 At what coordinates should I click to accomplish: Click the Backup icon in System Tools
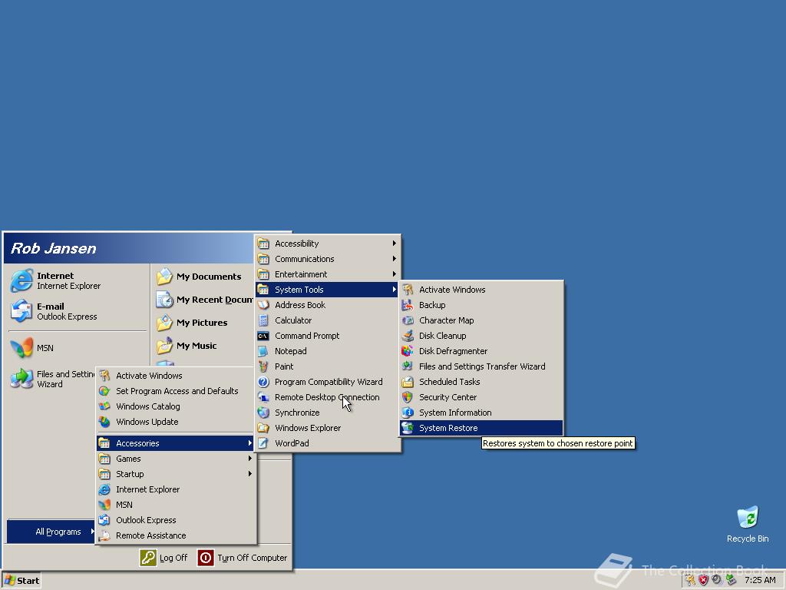408,305
